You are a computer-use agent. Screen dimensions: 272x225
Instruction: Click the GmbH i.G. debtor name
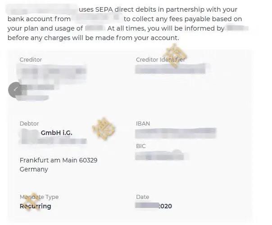point(56,133)
